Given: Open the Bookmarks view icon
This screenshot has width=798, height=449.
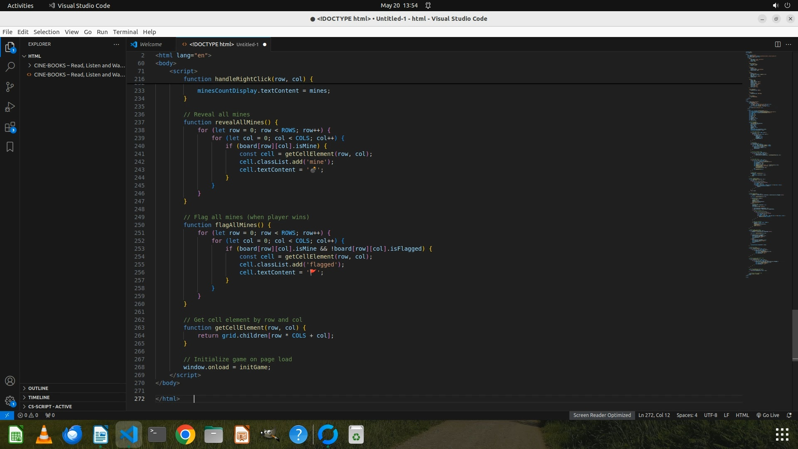Looking at the screenshot, I should coord(10,147).
